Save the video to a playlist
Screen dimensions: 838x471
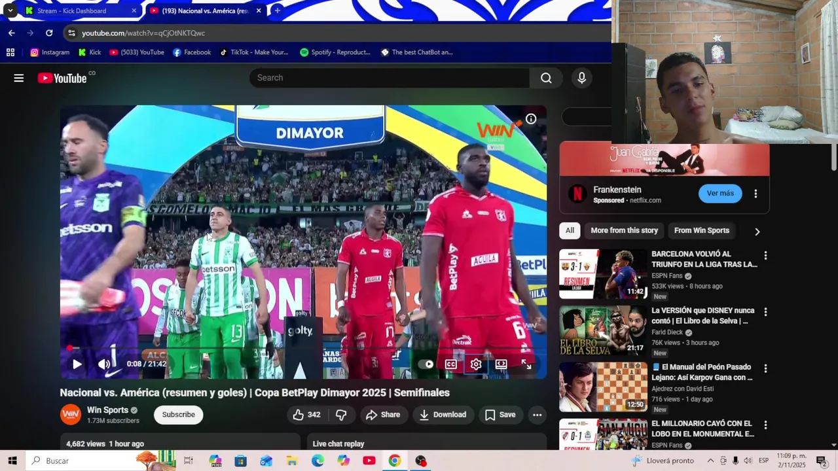500,415
